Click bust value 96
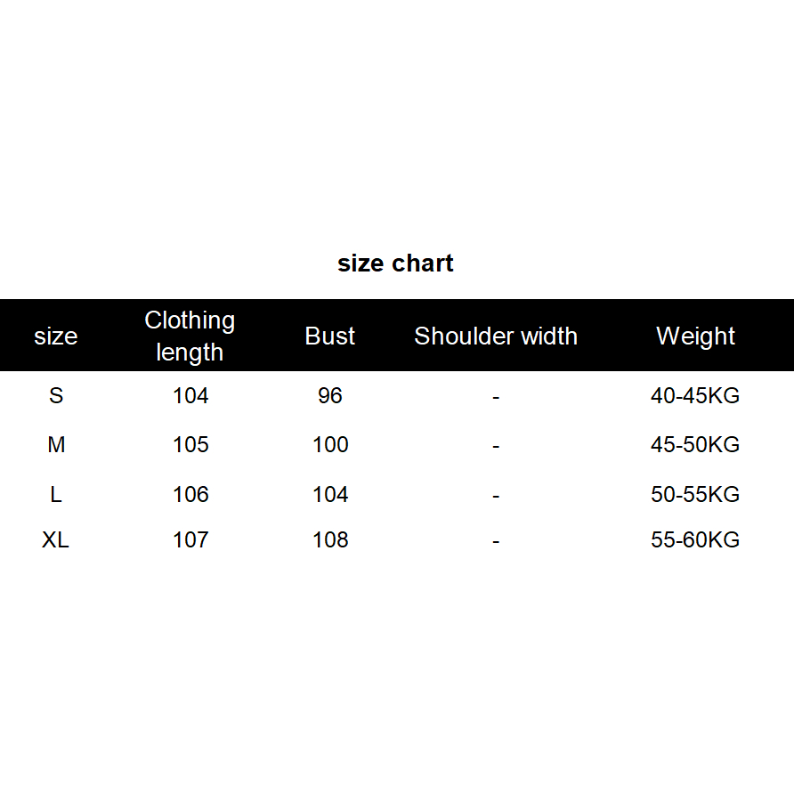The height and width of the screenshot is (794, 794). (329, 395)
